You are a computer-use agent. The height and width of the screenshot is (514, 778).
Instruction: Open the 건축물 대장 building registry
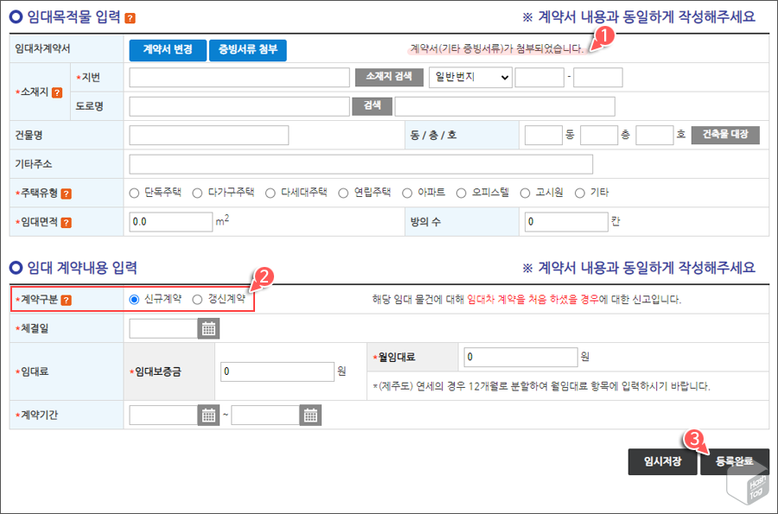click(727, 134)
